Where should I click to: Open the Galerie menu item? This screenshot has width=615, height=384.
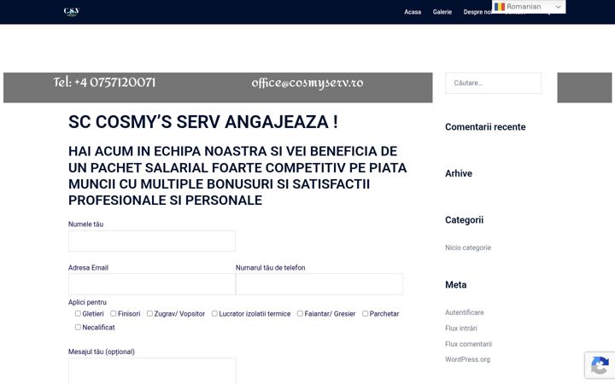coord(442,12)
